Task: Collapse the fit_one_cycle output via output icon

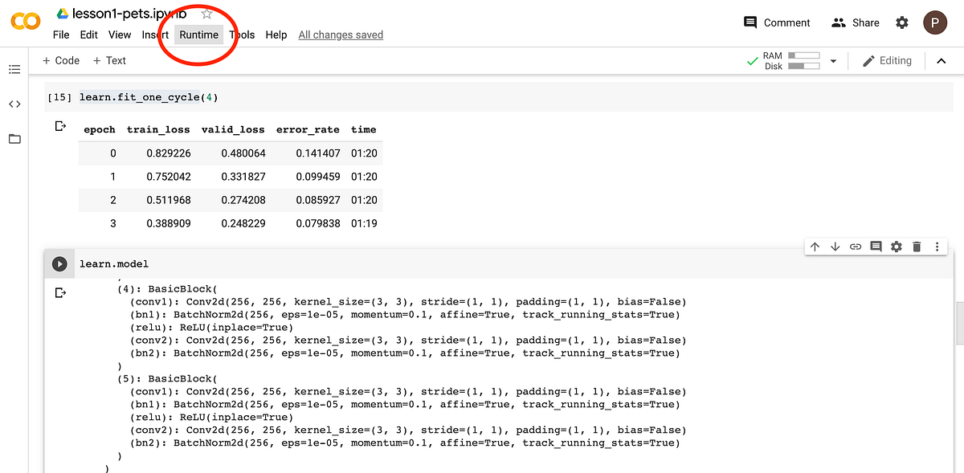Action: click(x=62, y=125)
